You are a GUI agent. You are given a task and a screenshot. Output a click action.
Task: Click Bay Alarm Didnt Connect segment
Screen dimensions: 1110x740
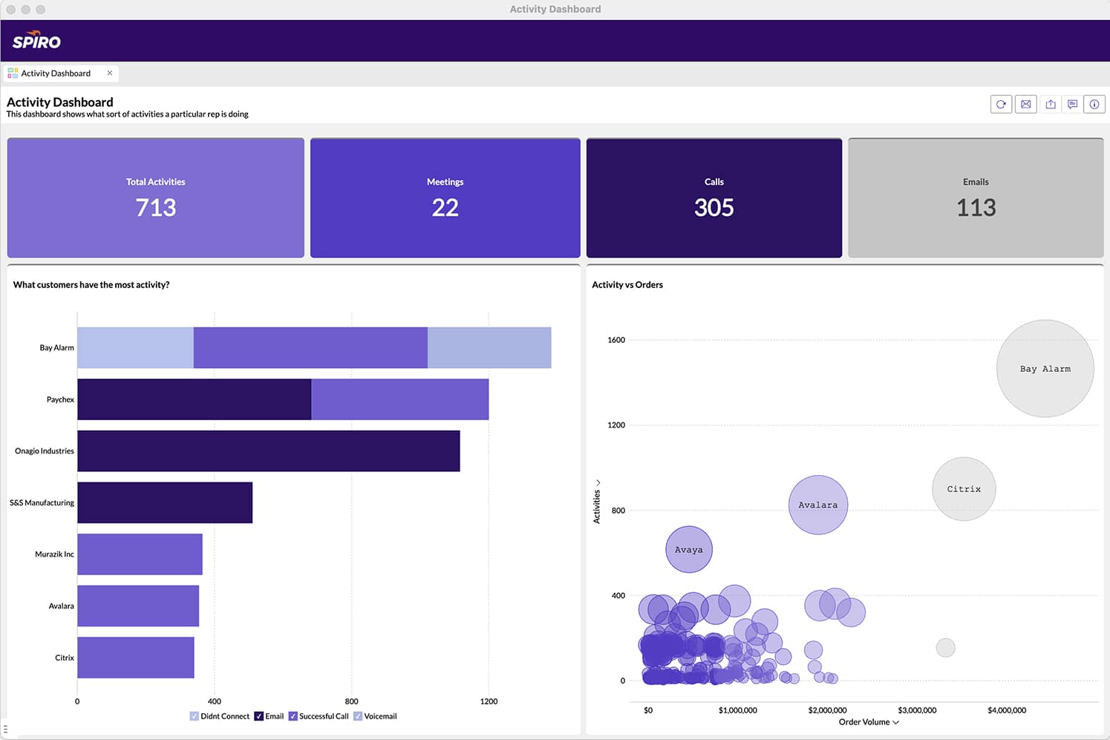135,347
